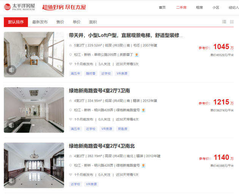
Task: Favorite the 1045万 listing heart icon
Action: [x=71, y=64]
